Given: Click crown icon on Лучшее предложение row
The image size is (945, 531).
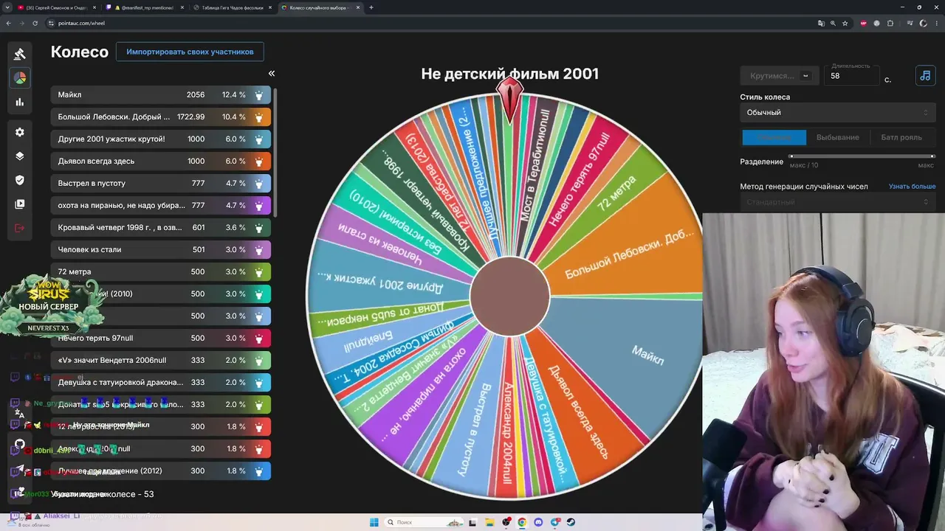Looking at the screenshot, I should tap(259, 471).
